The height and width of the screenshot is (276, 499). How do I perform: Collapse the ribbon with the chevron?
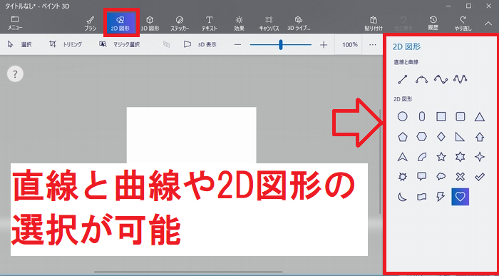click(488, 24)
